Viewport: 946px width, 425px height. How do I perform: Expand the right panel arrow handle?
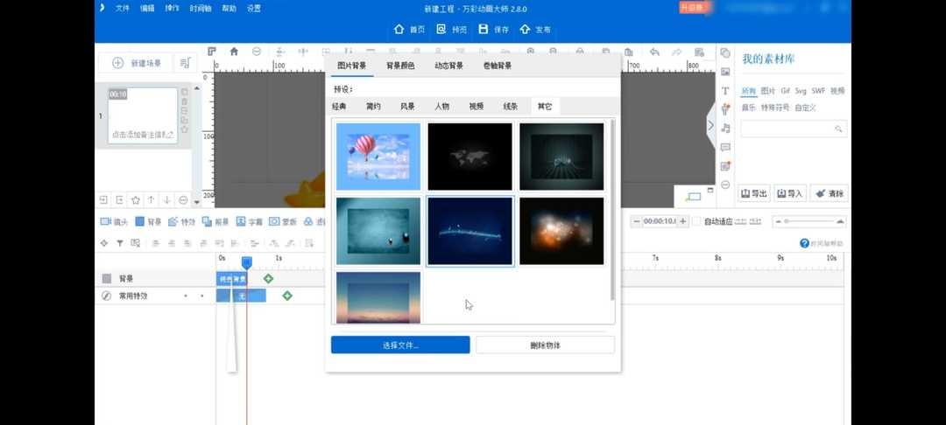pos(710,125)
